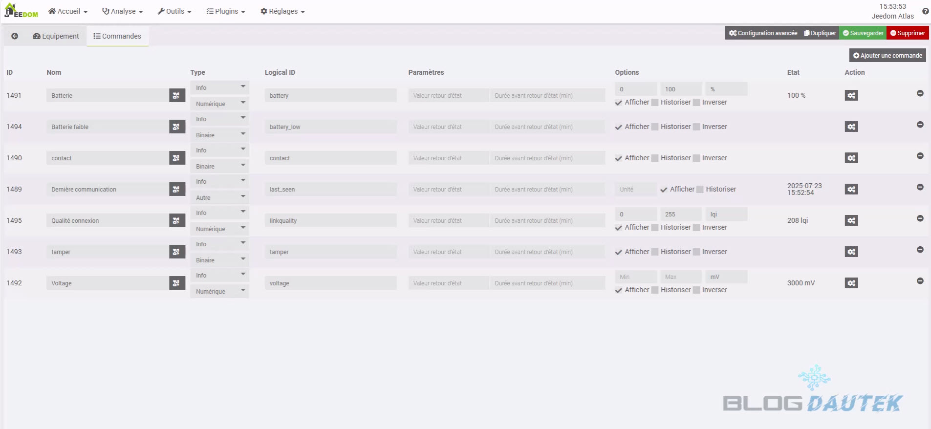This screenshot has height=429, width=931.
Task: Open the Plugins menu
Action: pyautogui.click(x=226, y=11)
